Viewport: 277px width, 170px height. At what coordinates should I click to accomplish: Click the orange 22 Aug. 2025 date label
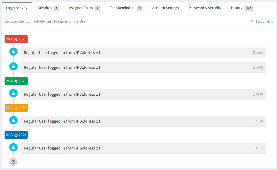pos(16,108)
